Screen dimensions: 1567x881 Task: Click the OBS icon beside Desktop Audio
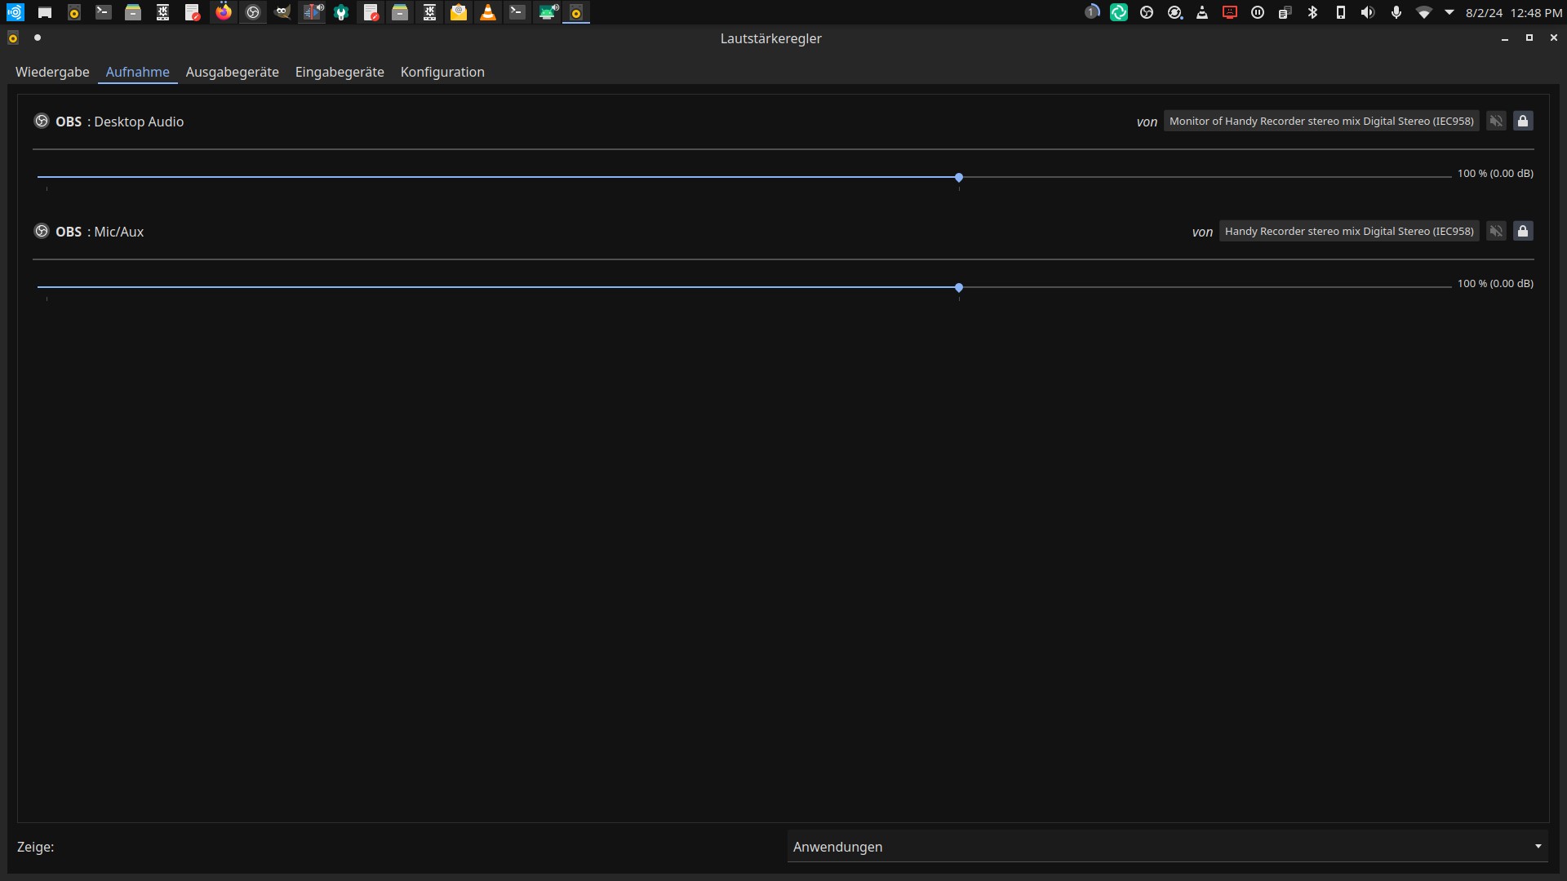[42, 121]
